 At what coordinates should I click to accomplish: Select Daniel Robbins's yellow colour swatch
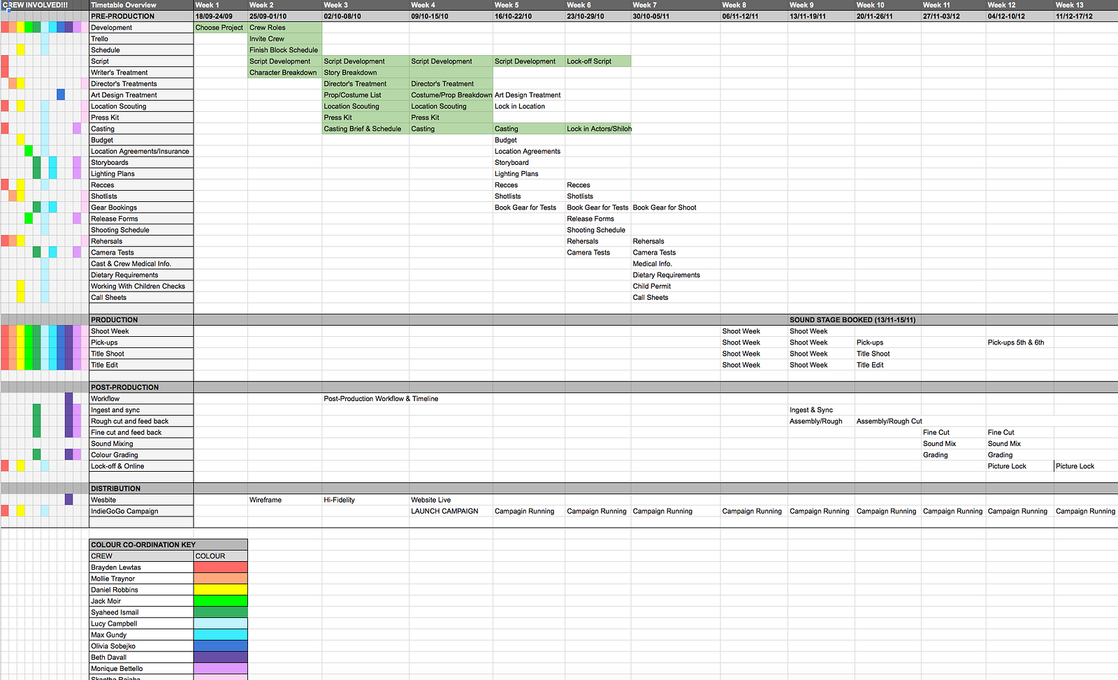point(220,590)
